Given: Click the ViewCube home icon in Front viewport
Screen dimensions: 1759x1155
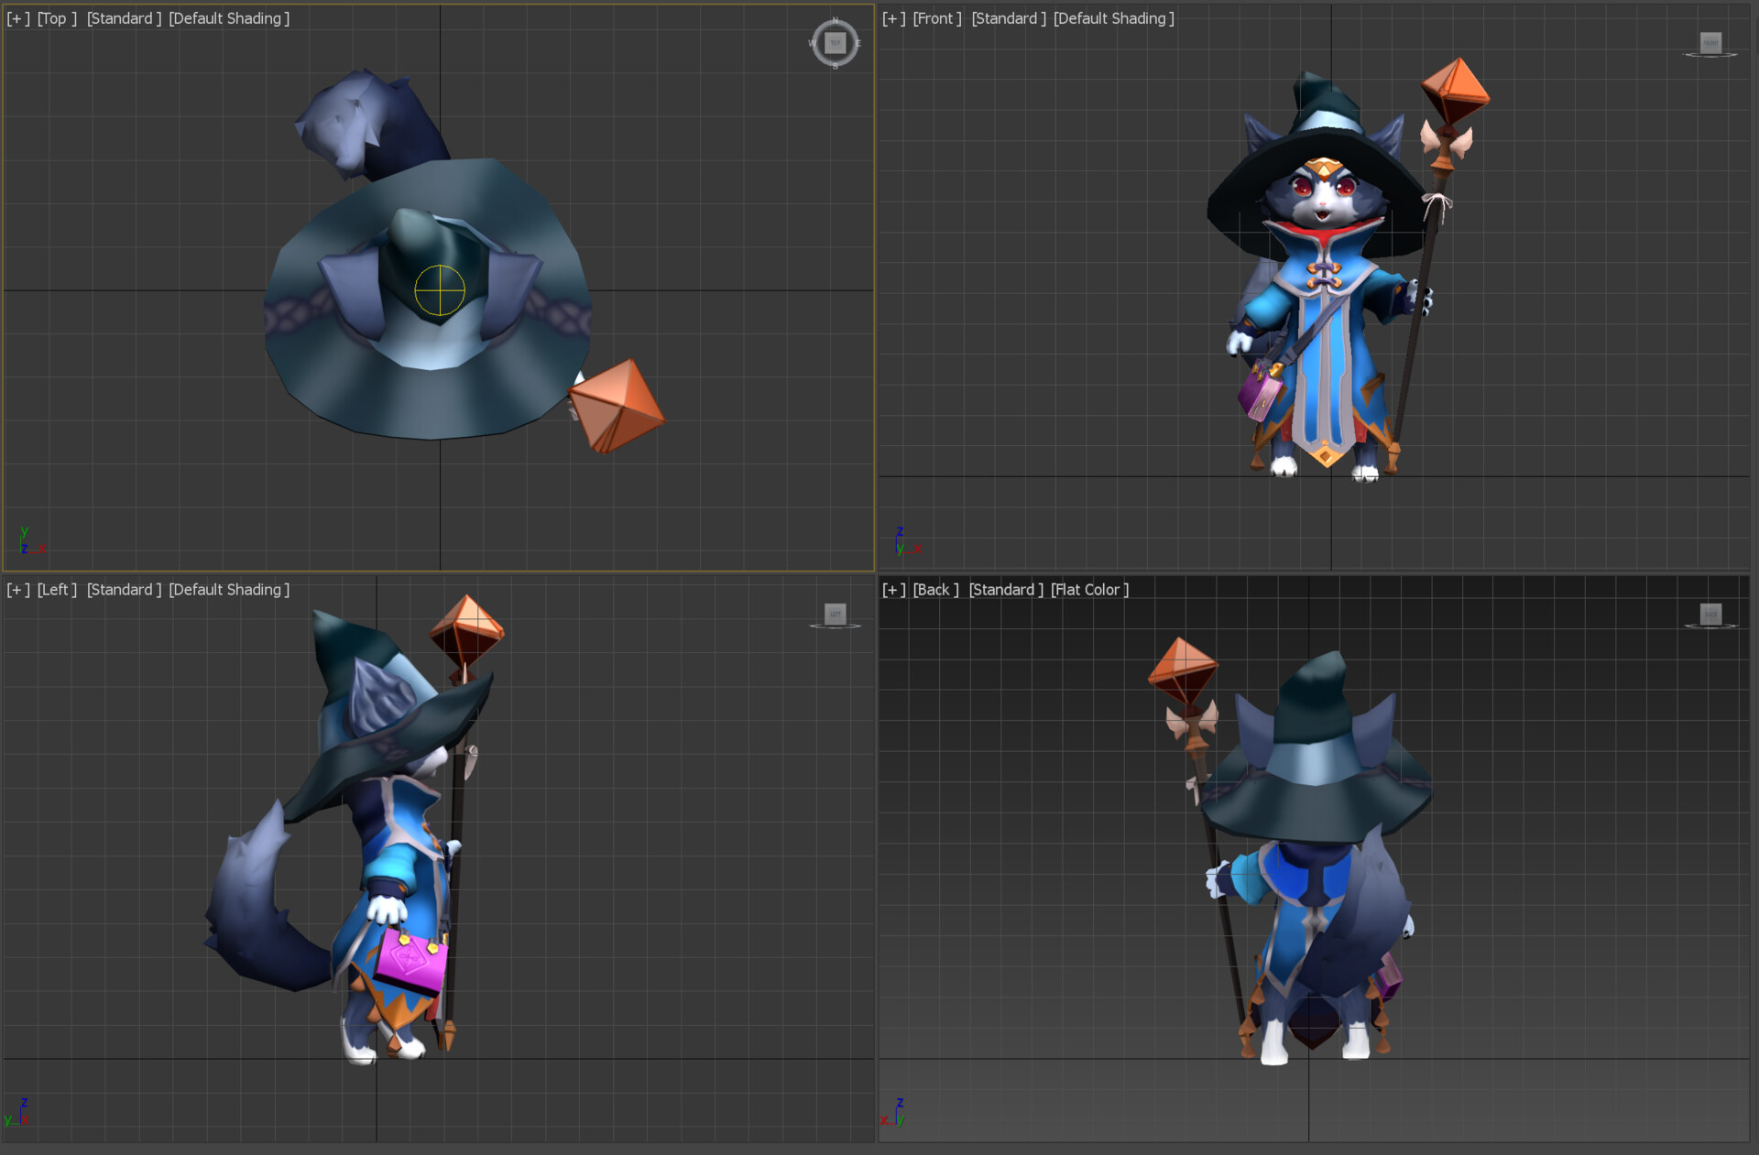Looking at the screenshot, I should click(x=1711, y=42).
